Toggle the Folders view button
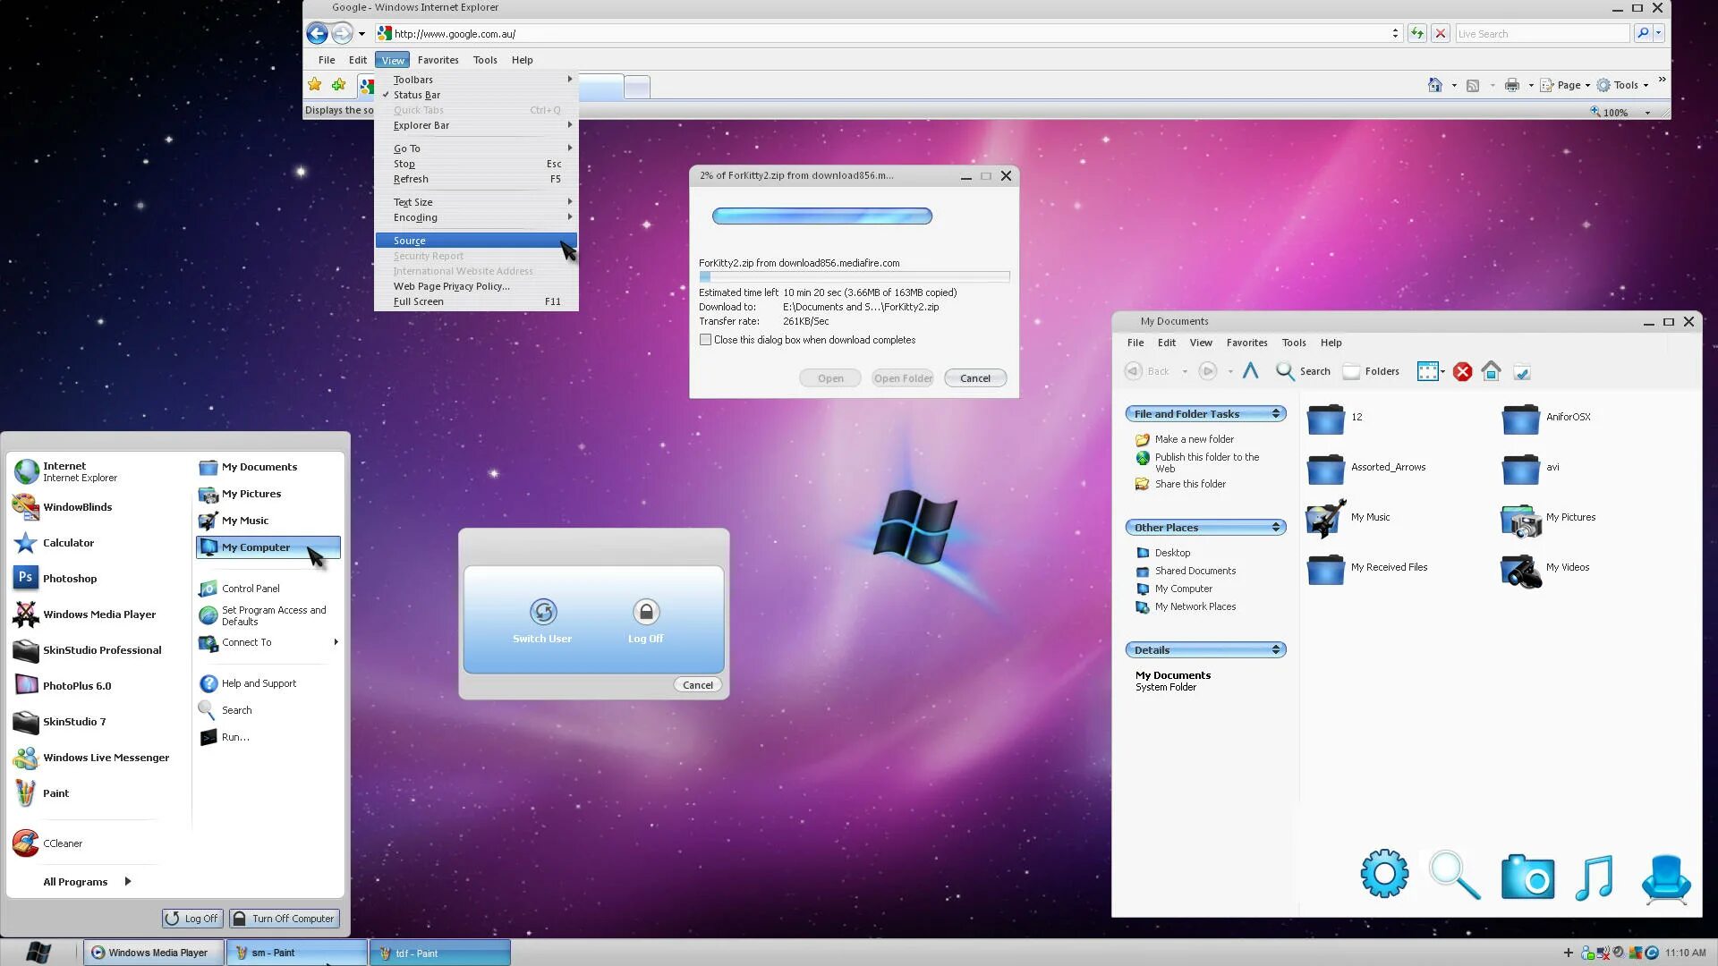 tap(1371, 371)
